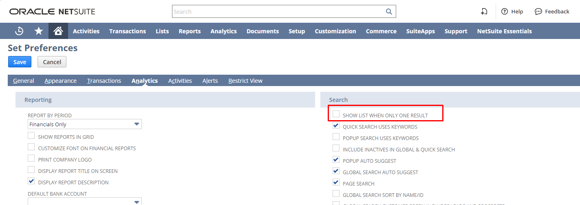This screenshot has height=205, width=580.
Task: Click the Shortcuts star icon
Action: pyautogui.click(x=39, y=31)
